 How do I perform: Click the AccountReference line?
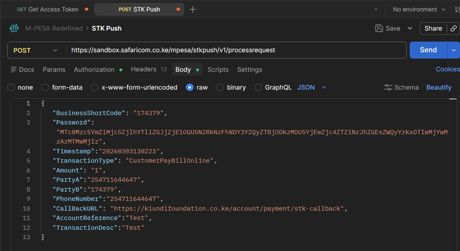(x=102, y=218)
